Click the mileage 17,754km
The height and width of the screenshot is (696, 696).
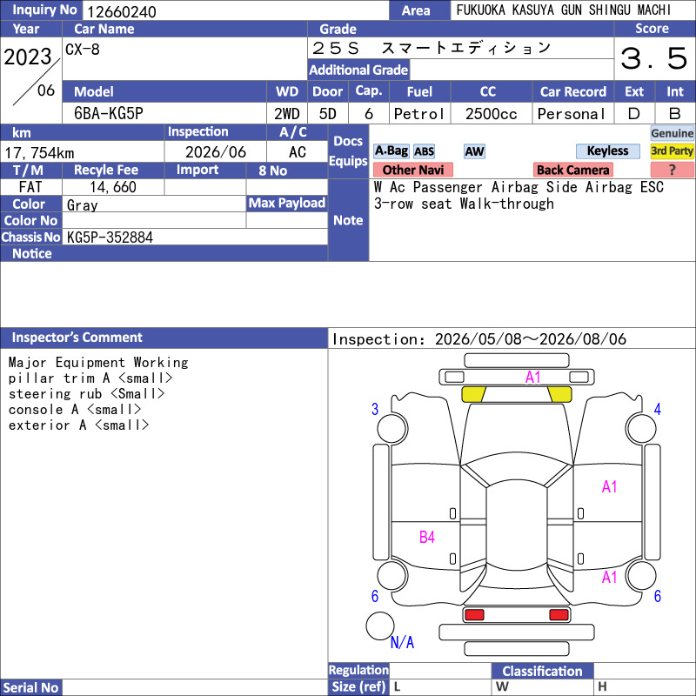point(39,153)
